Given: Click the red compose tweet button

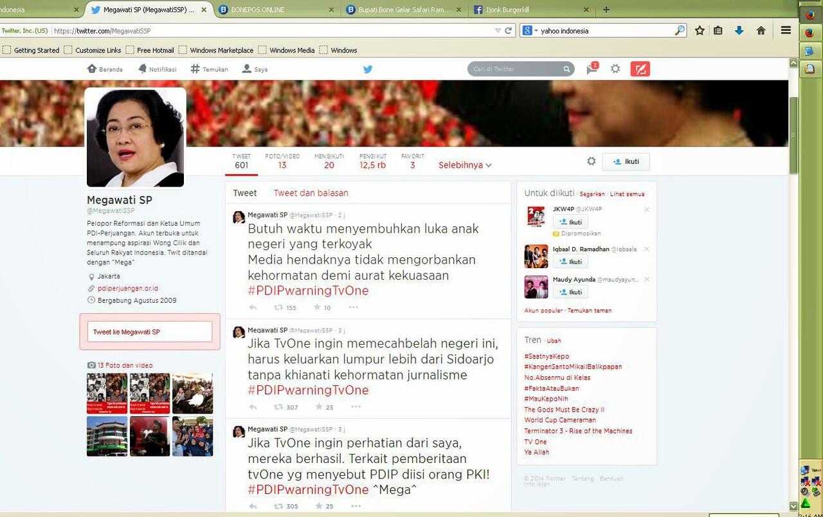Looking at the screenshot, I should tap(640, 69).
